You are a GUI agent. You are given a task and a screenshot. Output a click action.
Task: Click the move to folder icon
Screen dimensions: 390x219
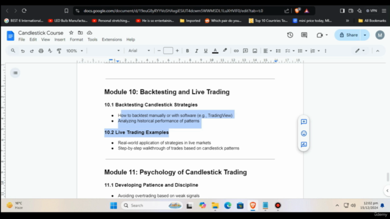coord(80,33)
